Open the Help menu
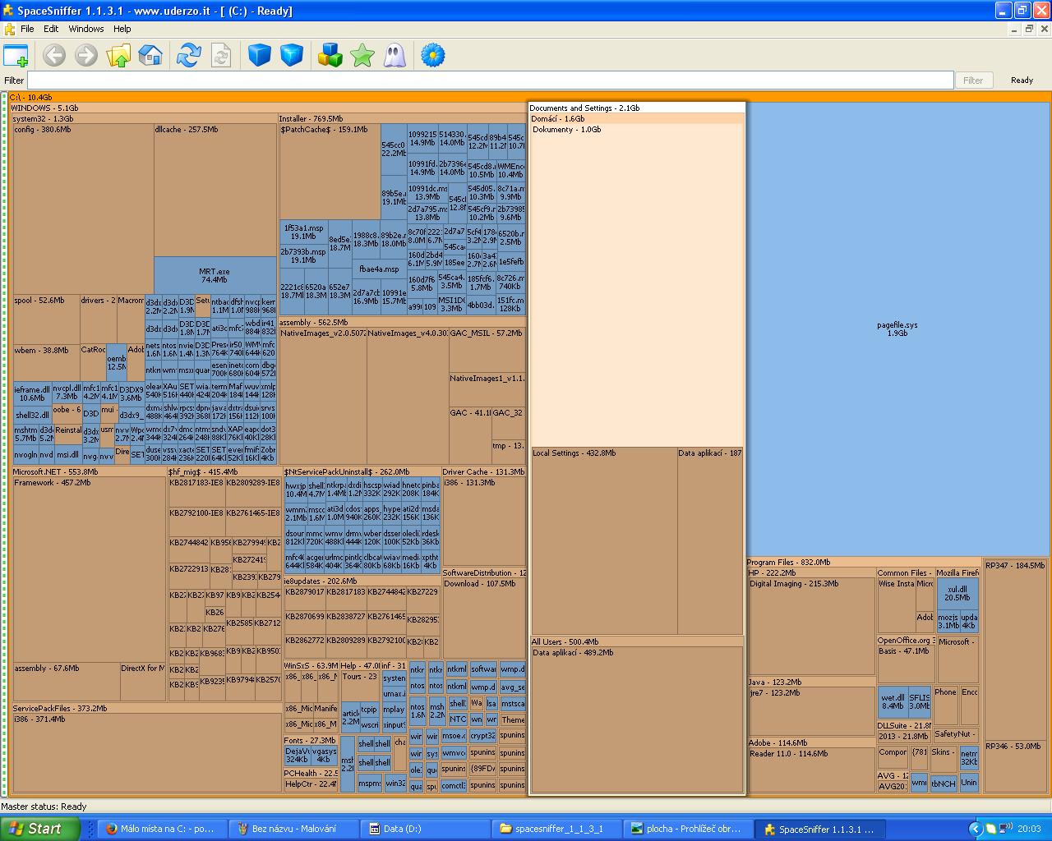Viewport: 1052px width, 841px height. [122, 29]
